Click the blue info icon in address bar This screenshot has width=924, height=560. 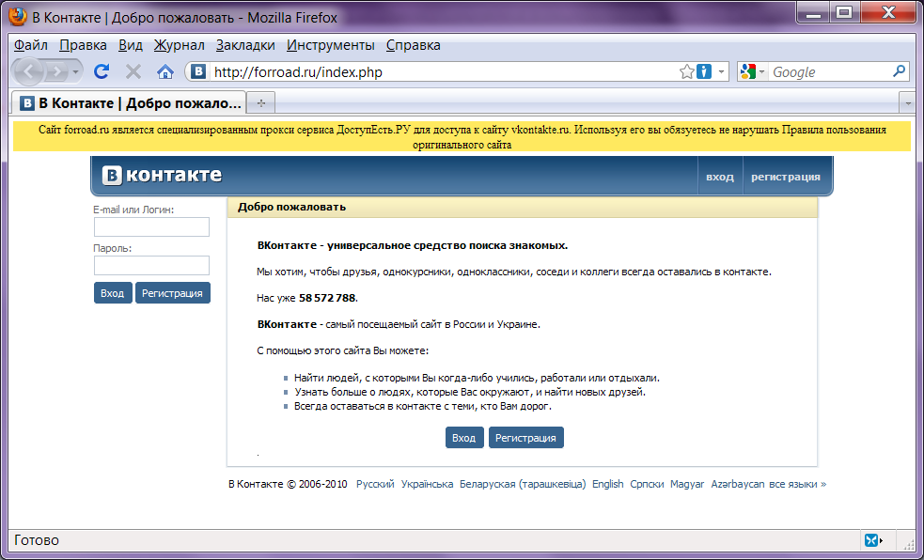pos(704,71)
